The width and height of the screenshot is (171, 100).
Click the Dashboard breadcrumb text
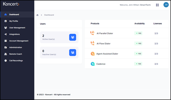click(49, 15)
